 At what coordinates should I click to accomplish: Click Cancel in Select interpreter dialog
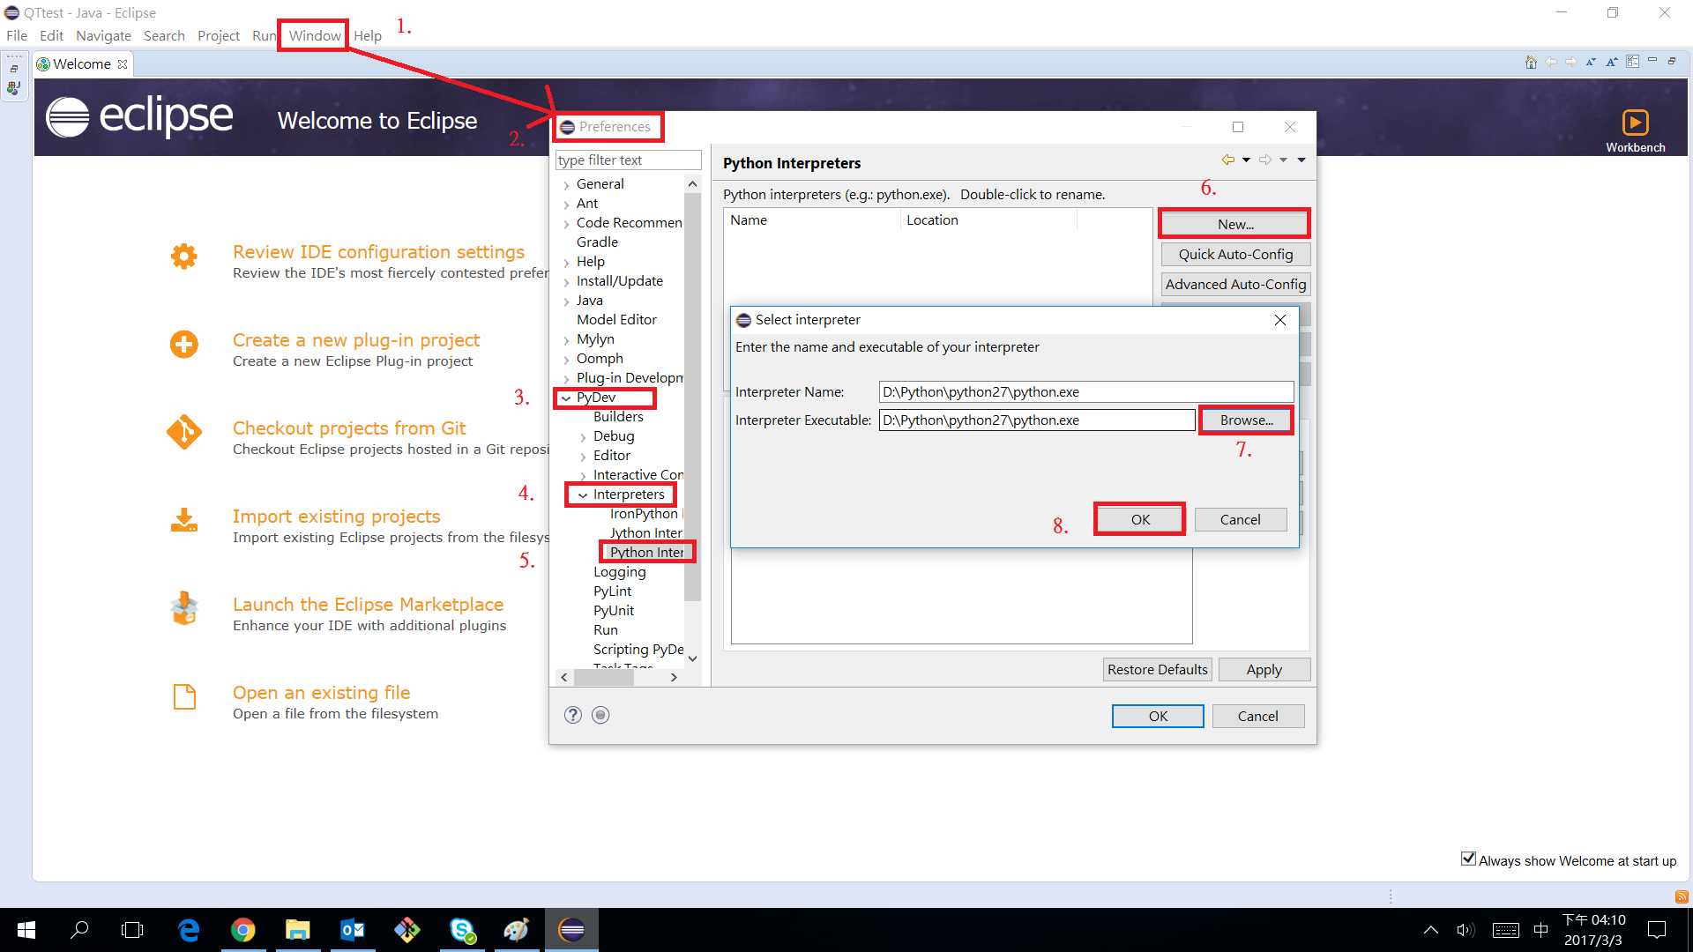[x=1240, y=519]
